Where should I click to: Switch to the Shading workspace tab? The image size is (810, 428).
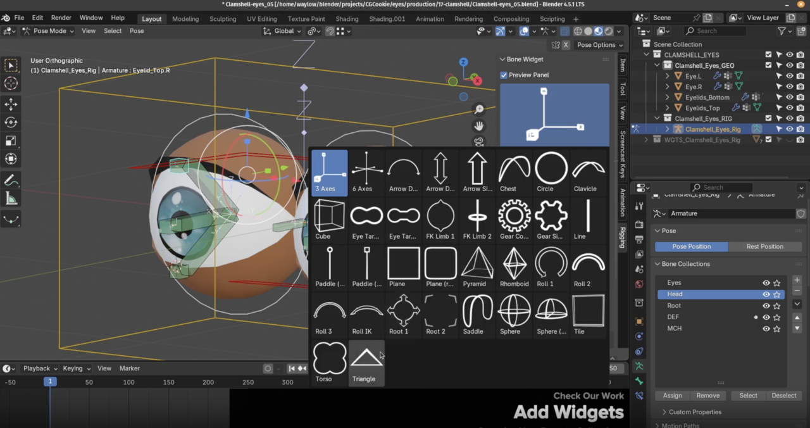[x=347, y=19]
